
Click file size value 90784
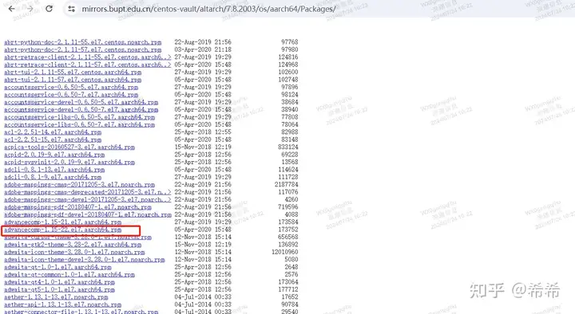coord(290,304)
